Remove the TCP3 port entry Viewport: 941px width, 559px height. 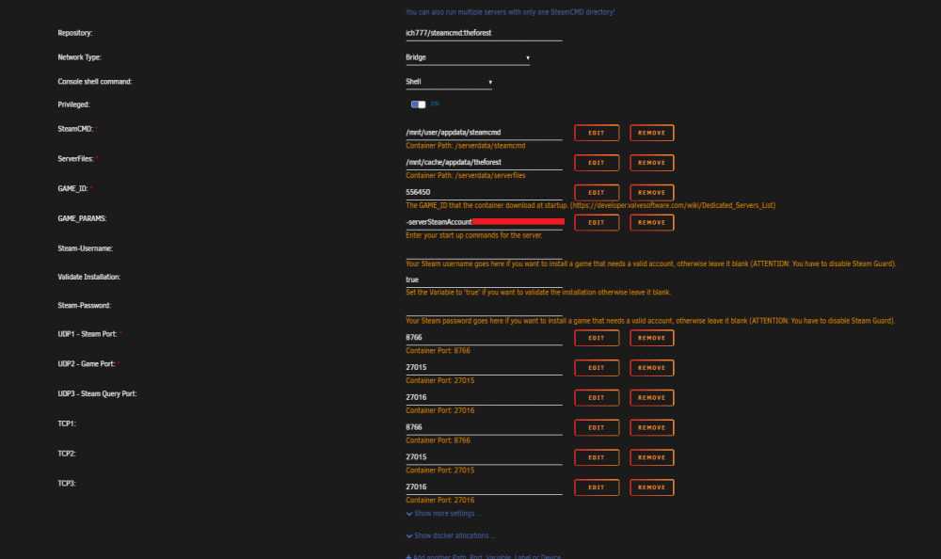click(652, 487)
